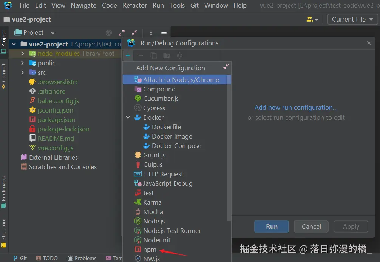Click the user collaboration icon near Current File
This screenshot has width=380, height=262.
[x=310, y=19]
